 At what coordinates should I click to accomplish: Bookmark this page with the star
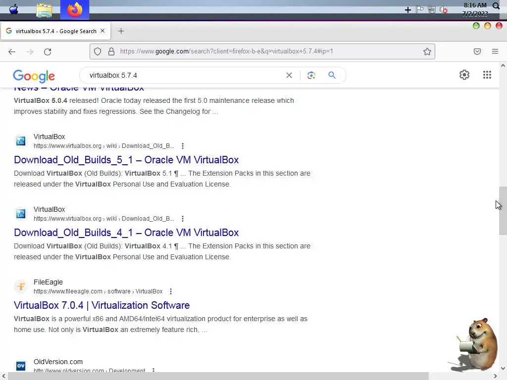tap(427, 51)
